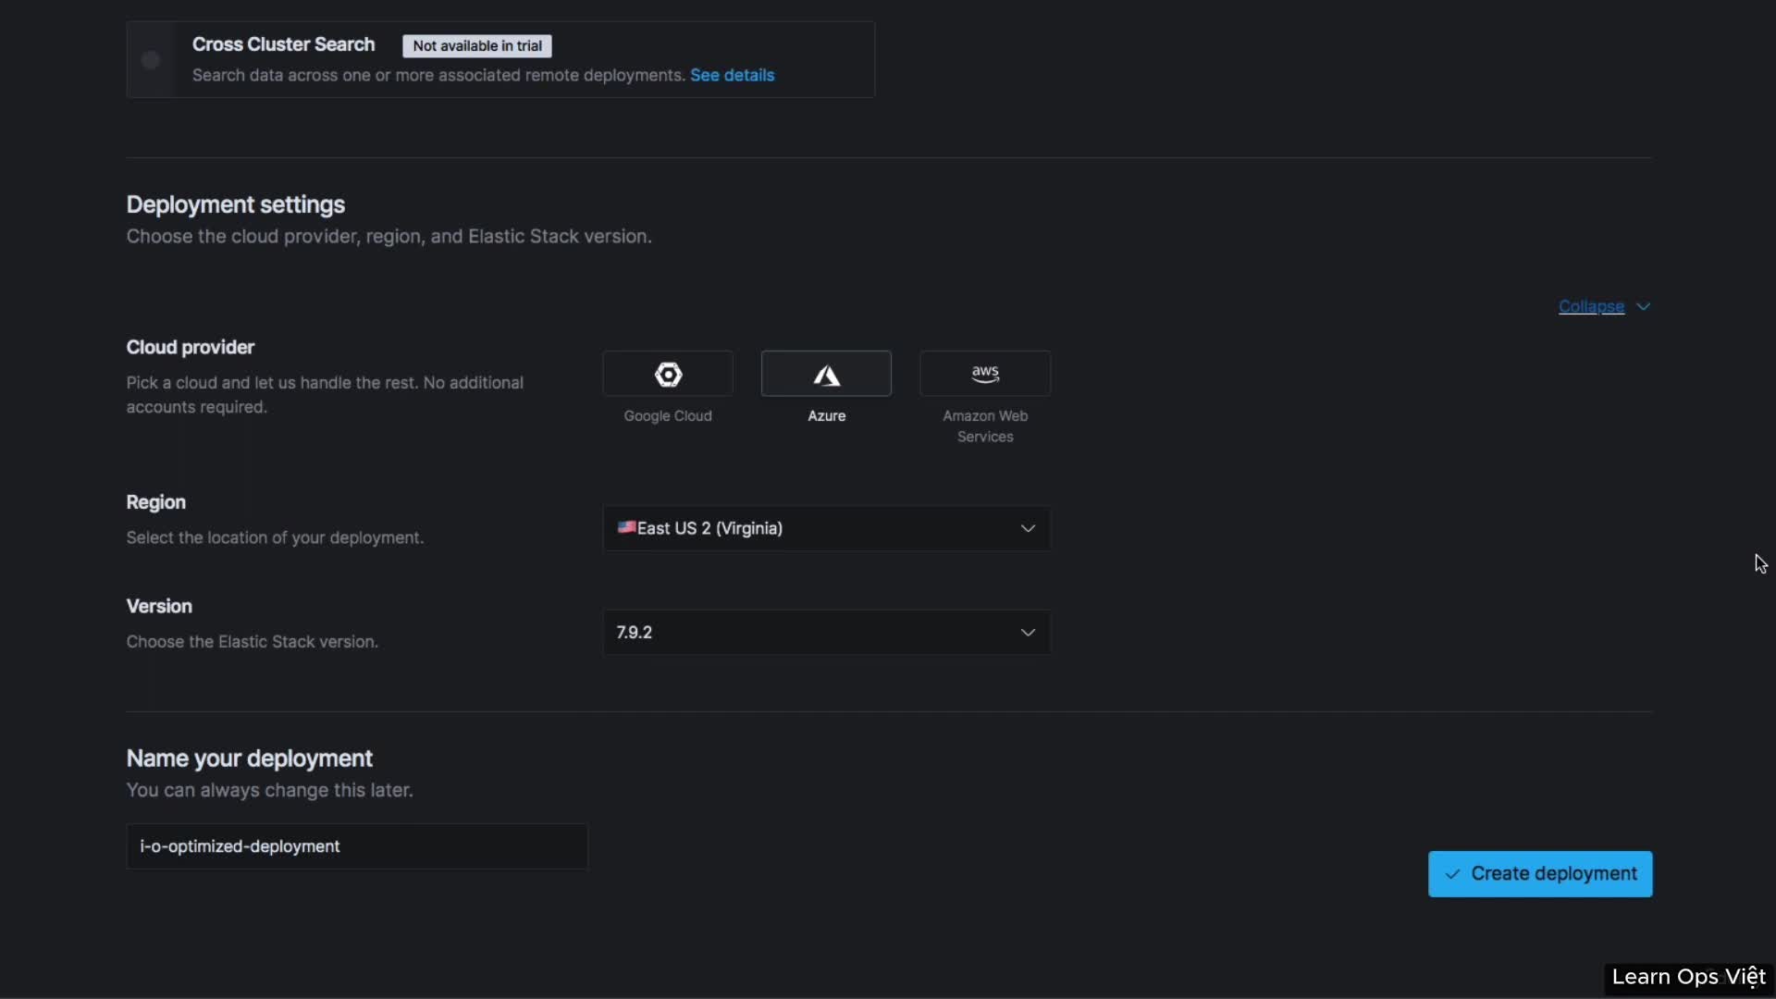The height and width of the screenshot is (999, 1776).
Task: Open the Region dropdown East US 2 (Virginia)
Action: click(x=826, y=528)
